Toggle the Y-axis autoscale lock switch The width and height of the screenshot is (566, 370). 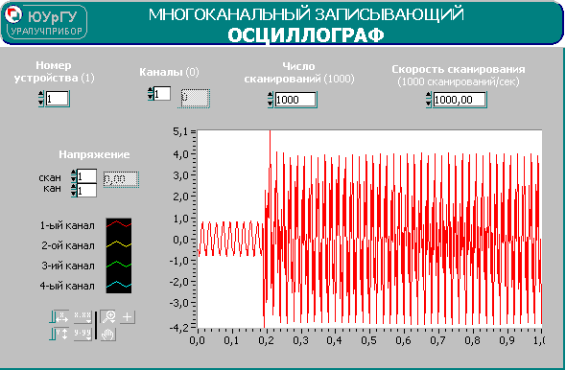[x=52, y=335]
